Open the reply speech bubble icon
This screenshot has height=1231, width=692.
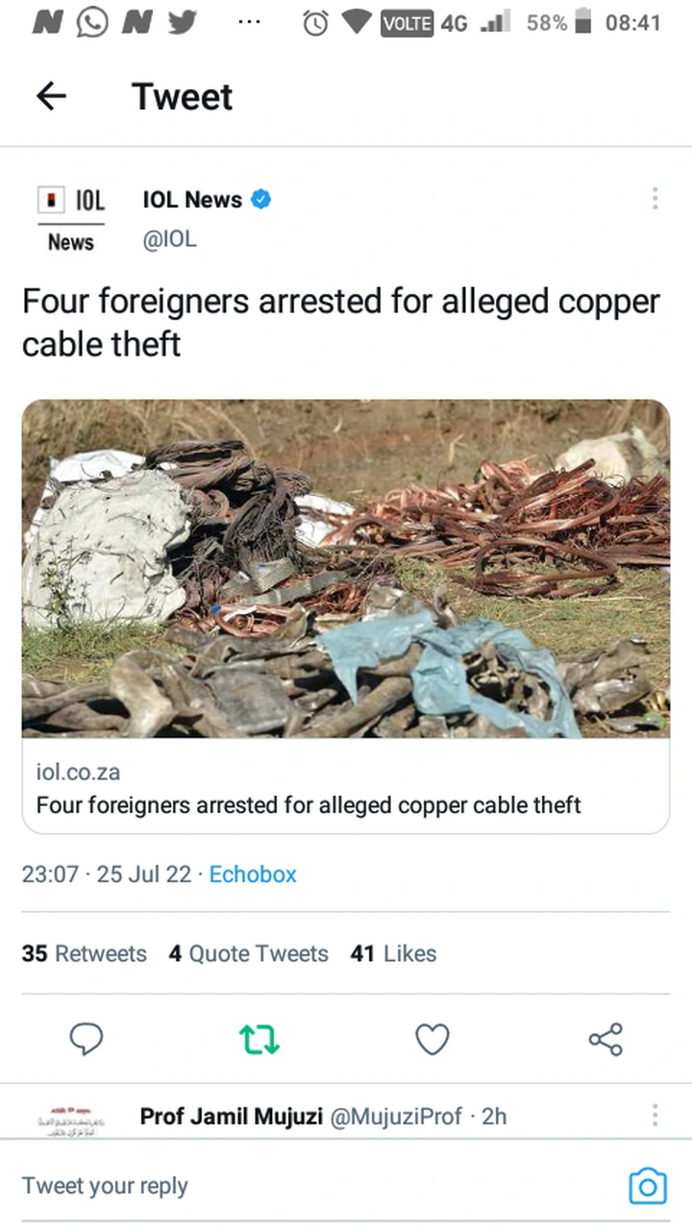coord(86,1039)
